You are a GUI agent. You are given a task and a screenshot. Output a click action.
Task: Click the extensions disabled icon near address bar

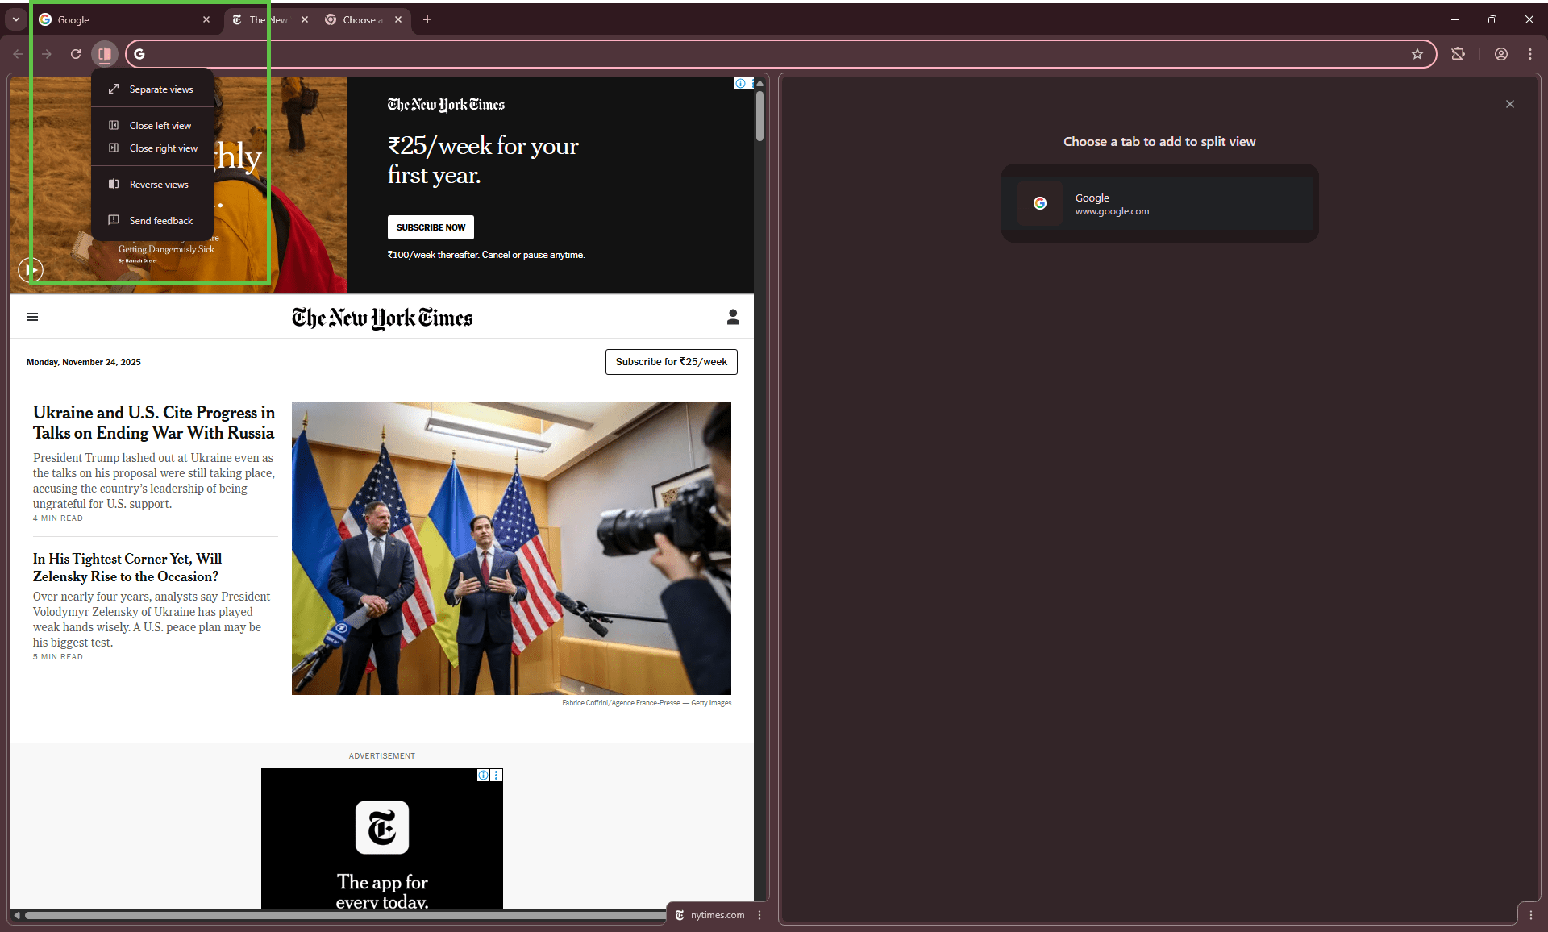1459,54
